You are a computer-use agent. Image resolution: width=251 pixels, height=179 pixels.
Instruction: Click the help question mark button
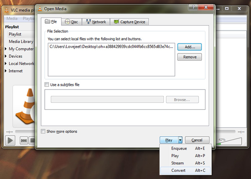(x=193, y=8)
